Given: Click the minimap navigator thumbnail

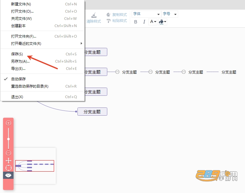Looking at the screenshot, I should [x=35, y=166].
